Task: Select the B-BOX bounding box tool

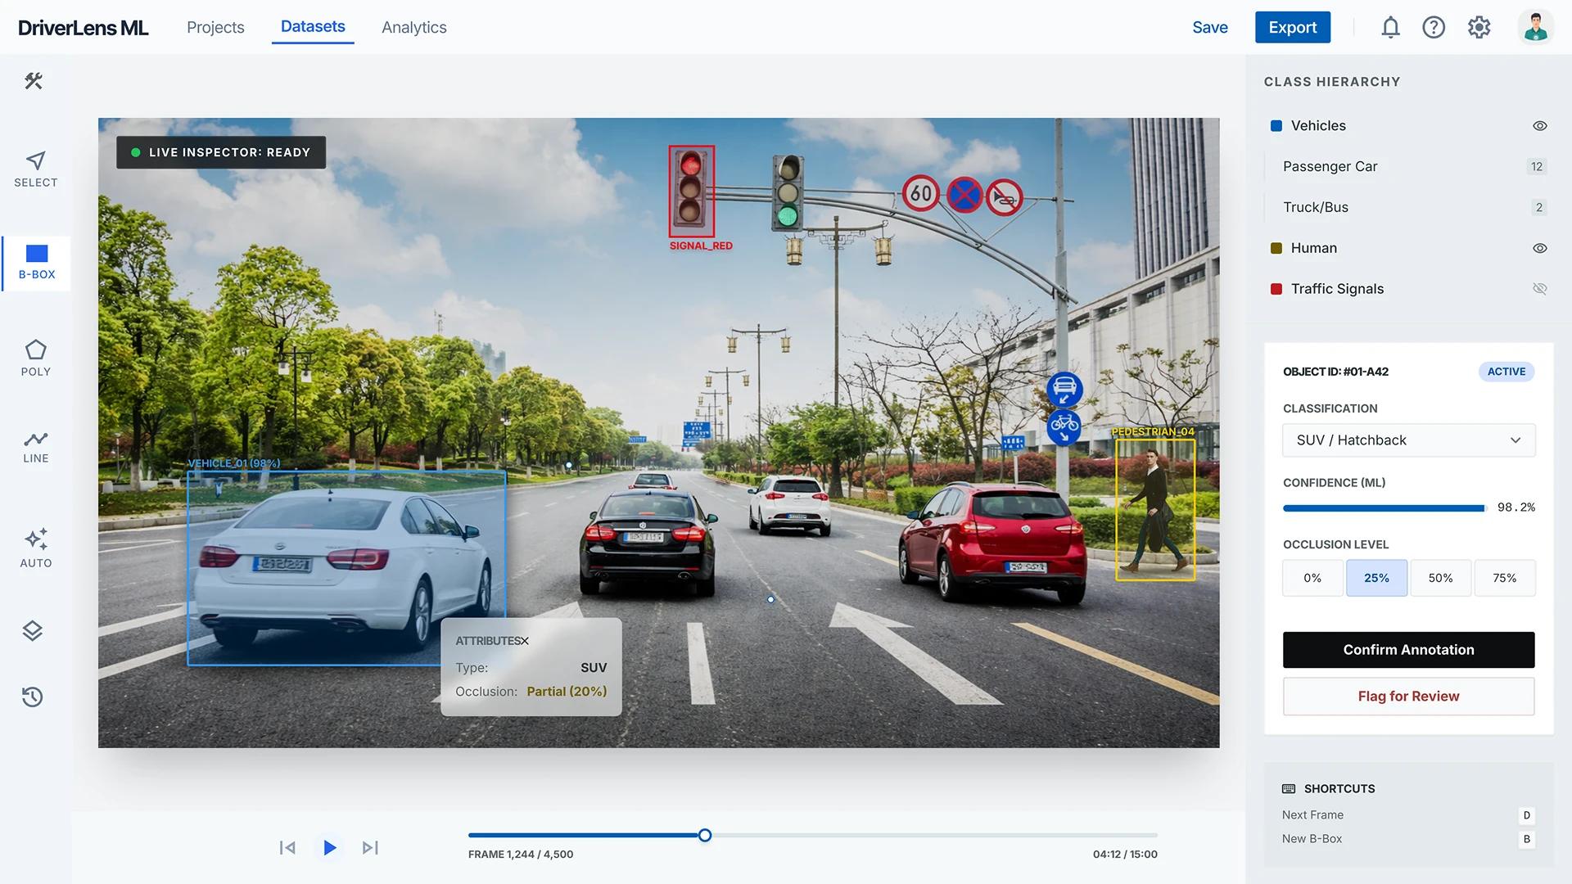Action: (36, 262)
